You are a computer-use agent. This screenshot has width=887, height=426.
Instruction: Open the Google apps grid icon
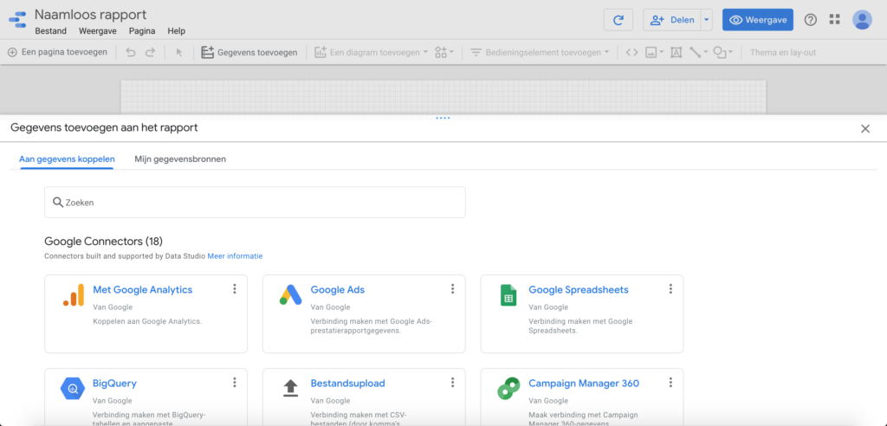pos(834,20)
